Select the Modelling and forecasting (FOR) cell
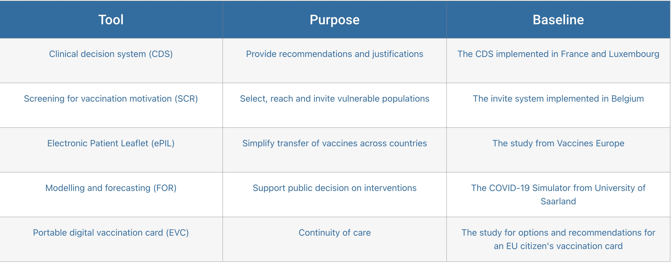Screen dimensions: 671x263 [111, 195]
